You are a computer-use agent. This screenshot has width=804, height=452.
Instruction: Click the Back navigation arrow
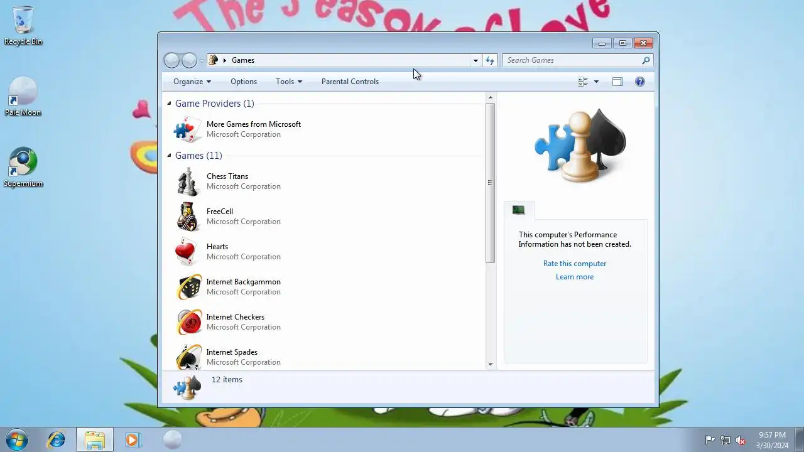click(x=171, y=60)
